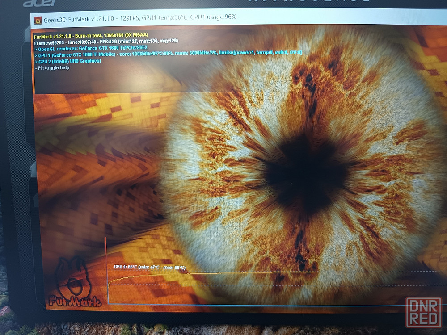Image resolution: width=447 pixels, height=335 pixels.
Task: Click the DNR RED watermark logo
Action: tap(423, 312)
